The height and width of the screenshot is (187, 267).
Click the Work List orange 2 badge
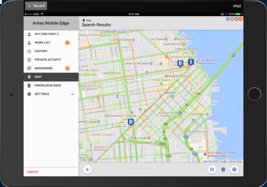coord(67,43)
